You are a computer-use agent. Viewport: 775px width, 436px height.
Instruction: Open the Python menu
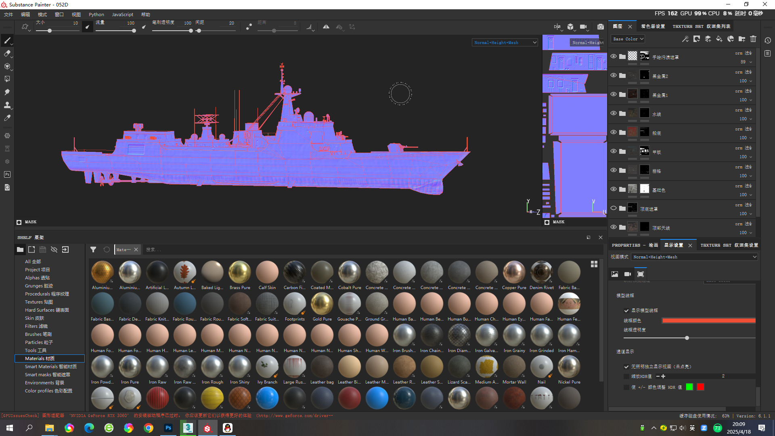click(96, 15)
